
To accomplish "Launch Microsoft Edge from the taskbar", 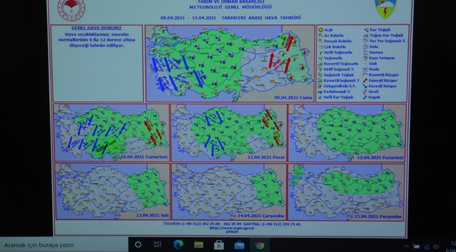I will [x=178, y=245].
